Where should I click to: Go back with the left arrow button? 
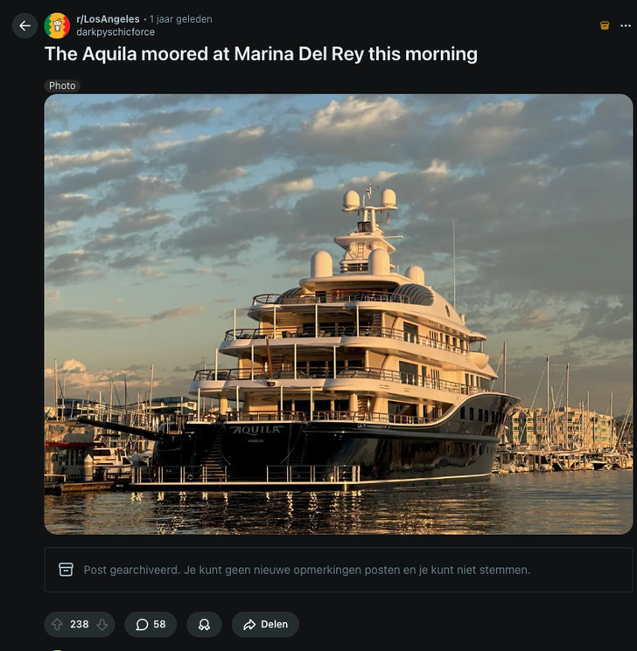click(x=24, y=25)
